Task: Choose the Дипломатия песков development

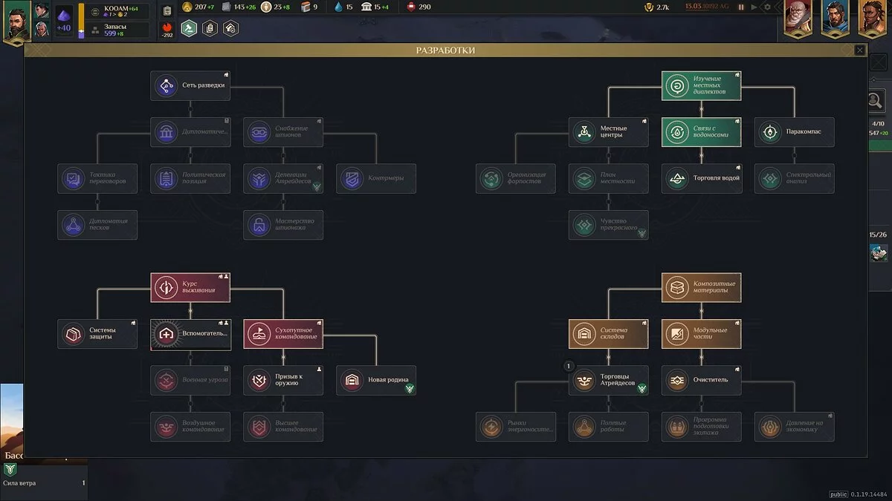Action: tap(97, 225)
